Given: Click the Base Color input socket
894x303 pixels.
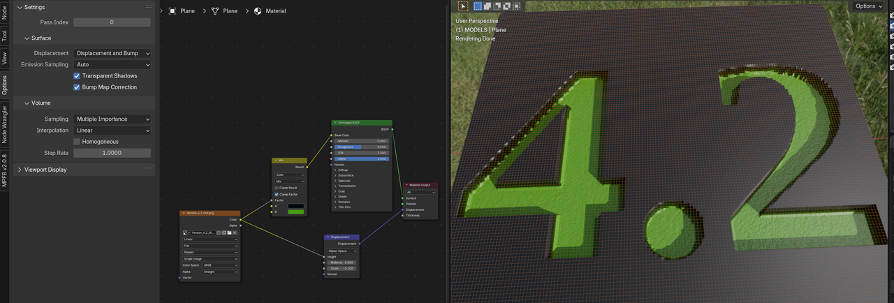Looking at the screenshot, I should click(331, 135).
